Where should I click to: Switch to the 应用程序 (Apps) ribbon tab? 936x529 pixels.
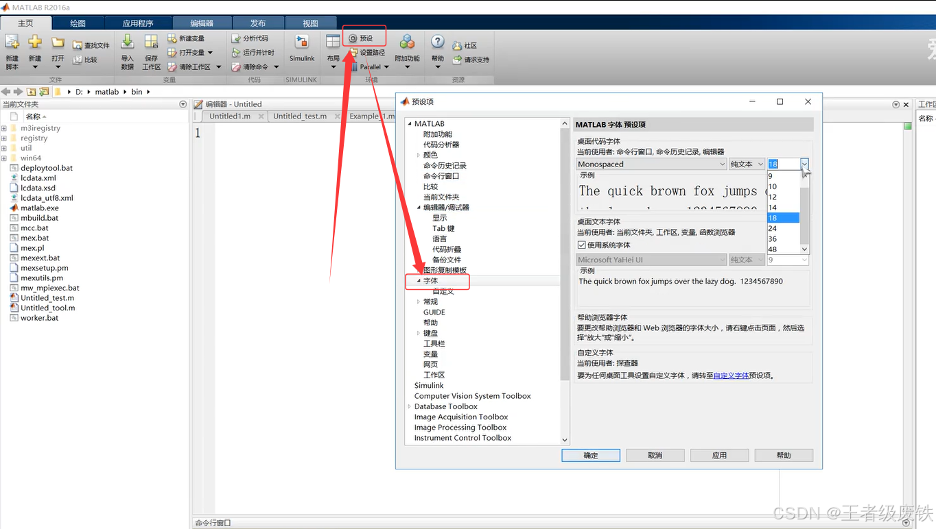click(137, 23)
